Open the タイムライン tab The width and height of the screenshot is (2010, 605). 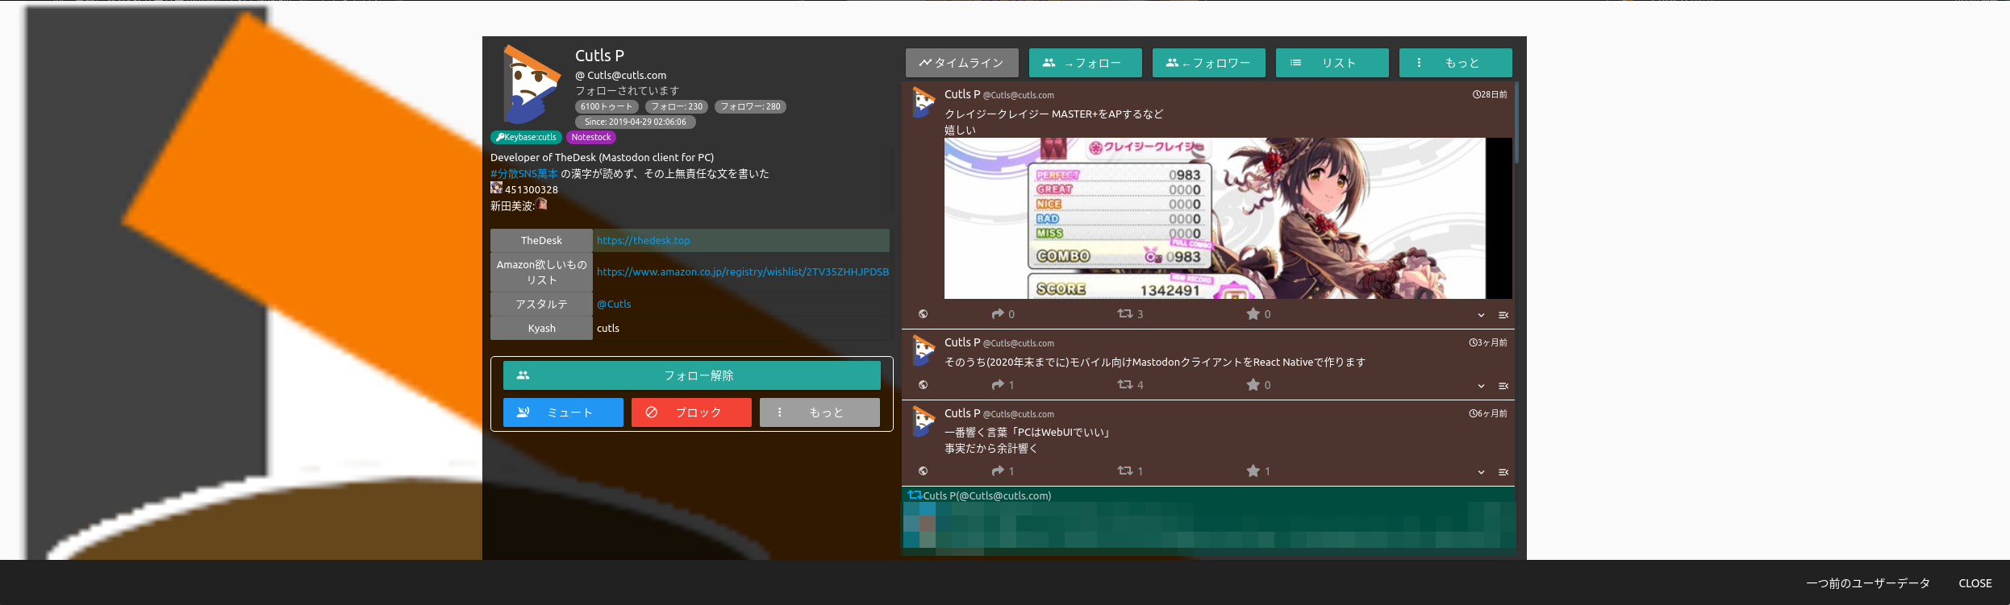coord(961,63)
